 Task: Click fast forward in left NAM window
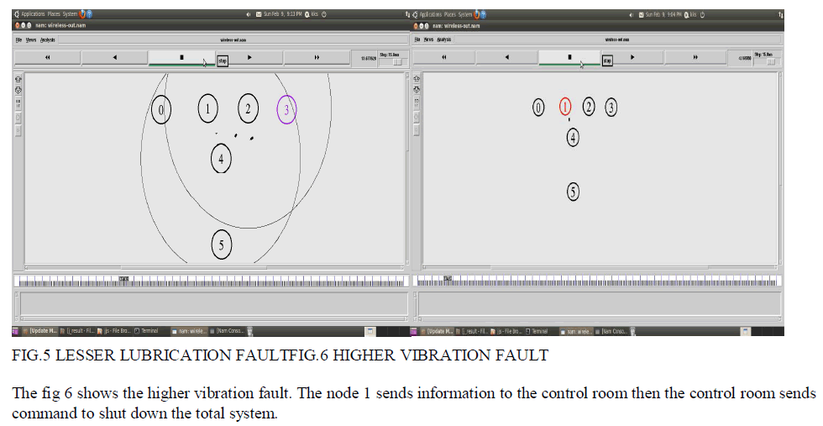317,57
